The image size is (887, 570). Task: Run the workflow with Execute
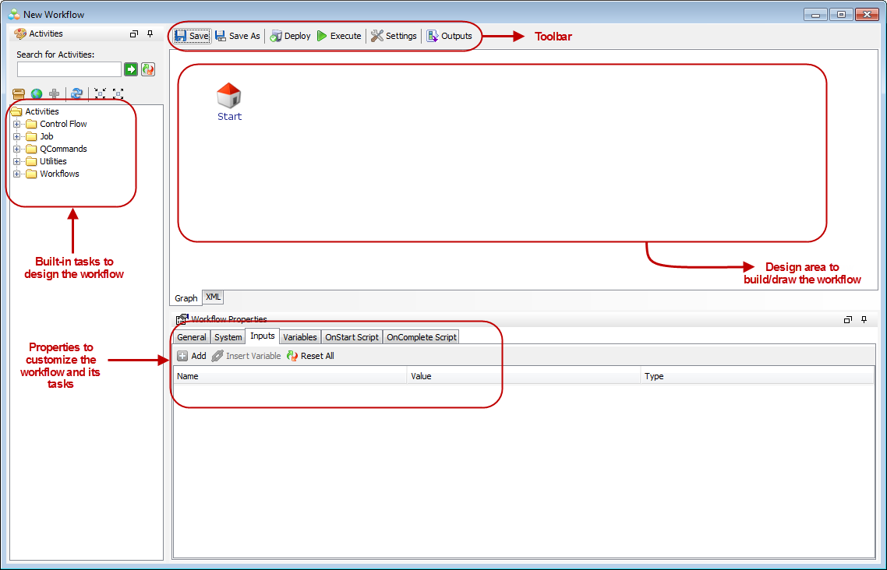(338, 36)
